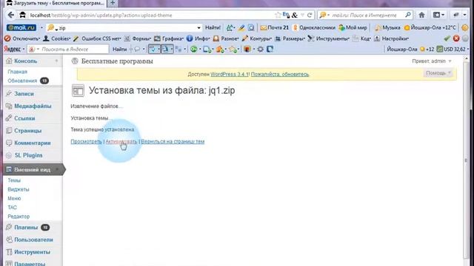Open the gear settings icon in Yandex bar
The height and width of the screenshot is (266, 474).
pyautogui.click(x=260, y=50)
